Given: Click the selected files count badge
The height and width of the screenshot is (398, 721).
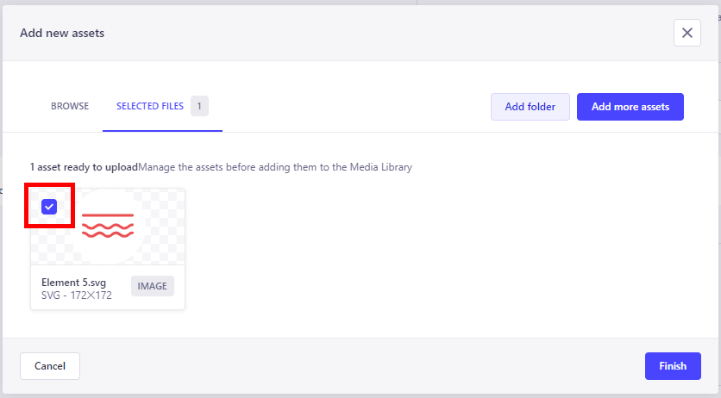Looking at the screenshot, I should point(199,106).
